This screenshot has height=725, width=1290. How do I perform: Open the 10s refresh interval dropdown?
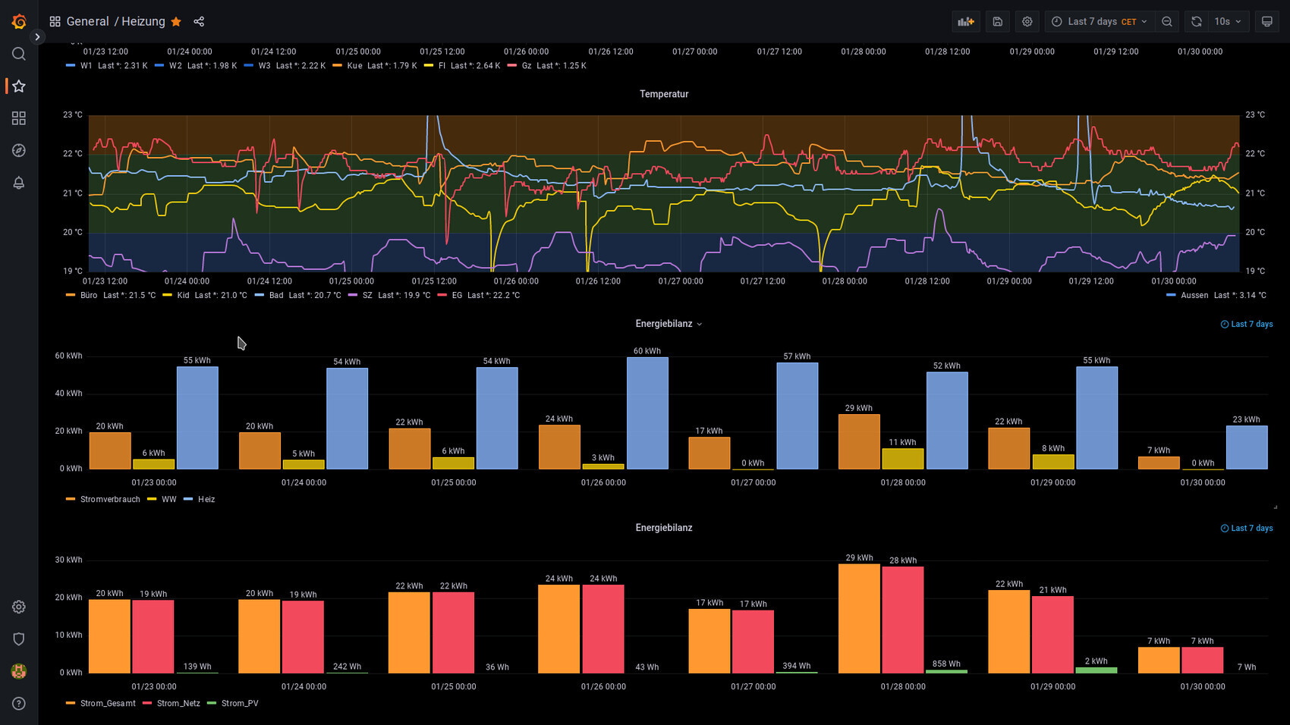(1227, 22)
